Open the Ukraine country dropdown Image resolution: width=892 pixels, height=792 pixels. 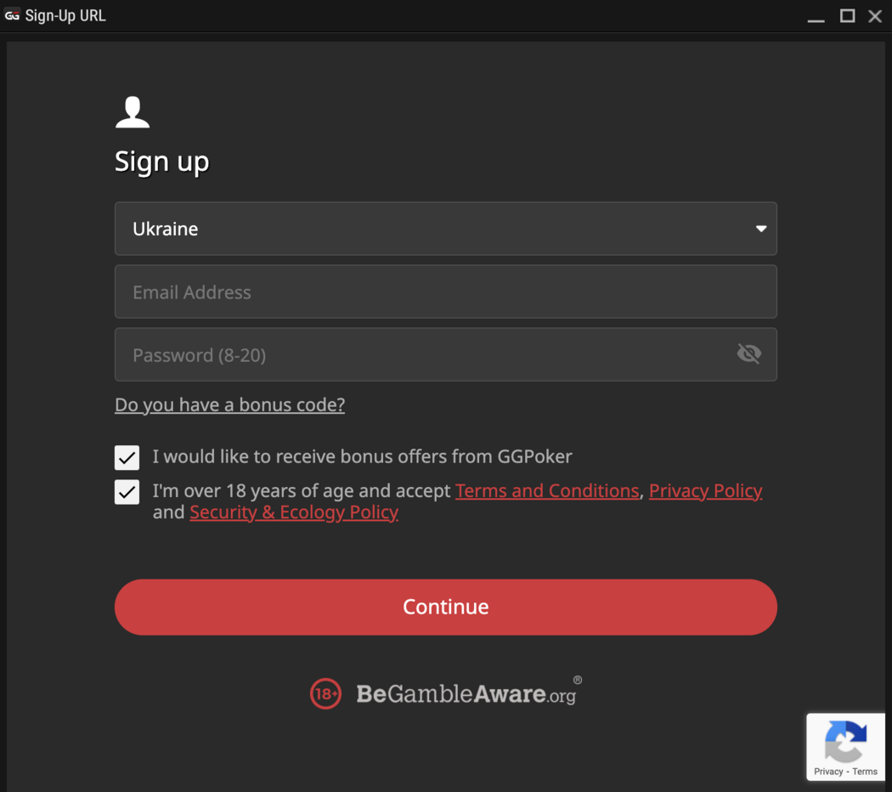click(445, 229)
